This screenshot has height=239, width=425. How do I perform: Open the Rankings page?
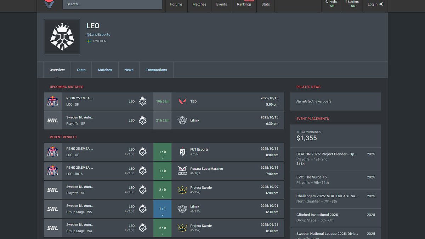244,4
